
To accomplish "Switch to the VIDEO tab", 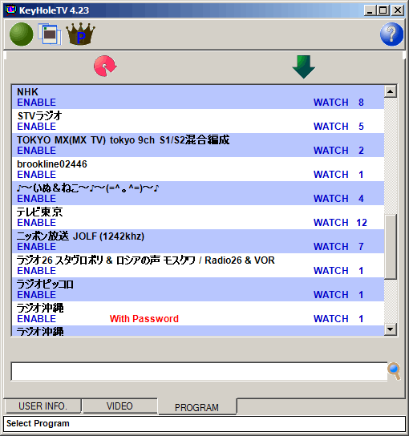I will [119, 406].
